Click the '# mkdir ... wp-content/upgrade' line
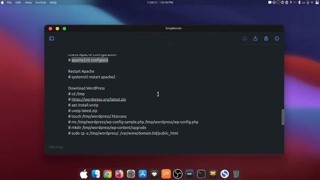The image size is (320, 180). (x=107, y=127)
